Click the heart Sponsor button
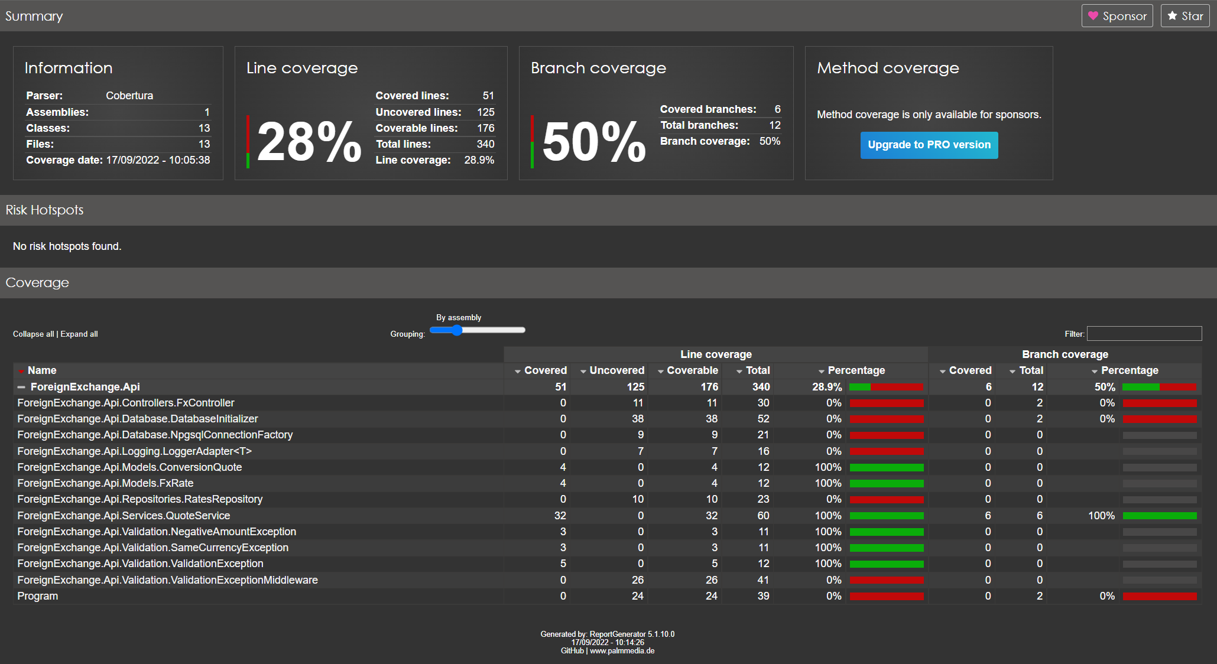This screenshot has height=664, width=1217. click(x=1117, y=16)
